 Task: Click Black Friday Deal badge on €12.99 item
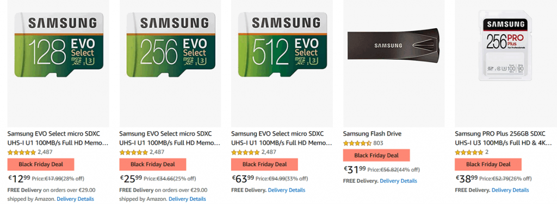click(41, 164)
